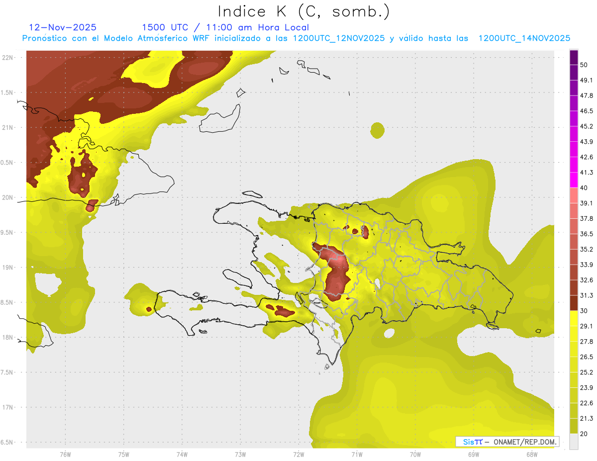Click the colorbar value 37.8

point(587,218)
